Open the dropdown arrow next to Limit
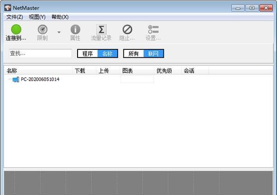The width and height of the screenshot is (277, 195). (59, 32)
